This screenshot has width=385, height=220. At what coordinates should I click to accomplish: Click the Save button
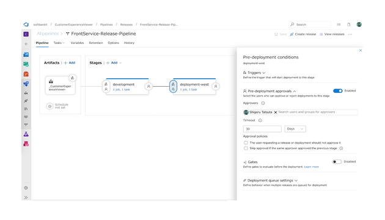[x=280, y=34]
